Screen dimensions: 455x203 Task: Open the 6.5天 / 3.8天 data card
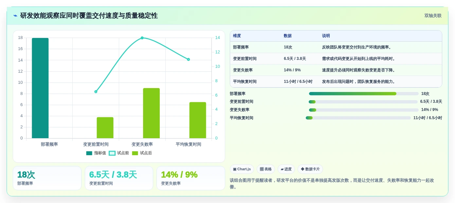pos(119,178)
